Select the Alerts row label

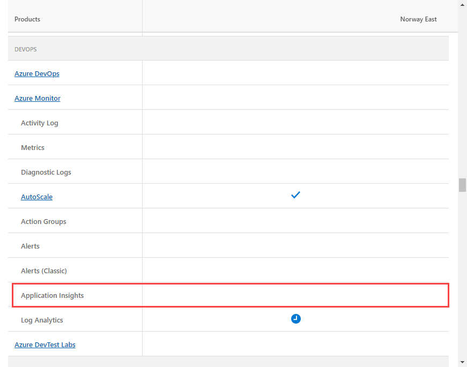pos(30,246)
